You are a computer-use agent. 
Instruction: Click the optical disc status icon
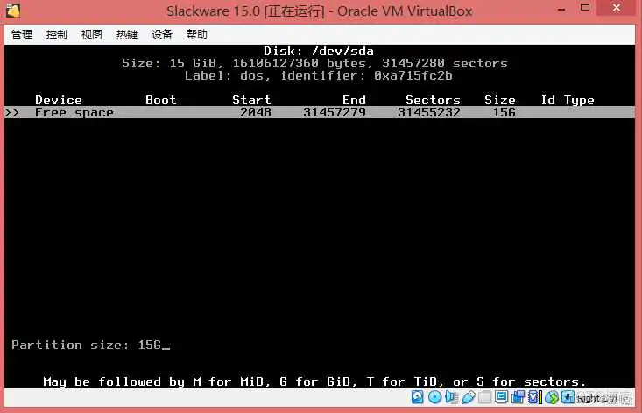click(x=434, y=397)
